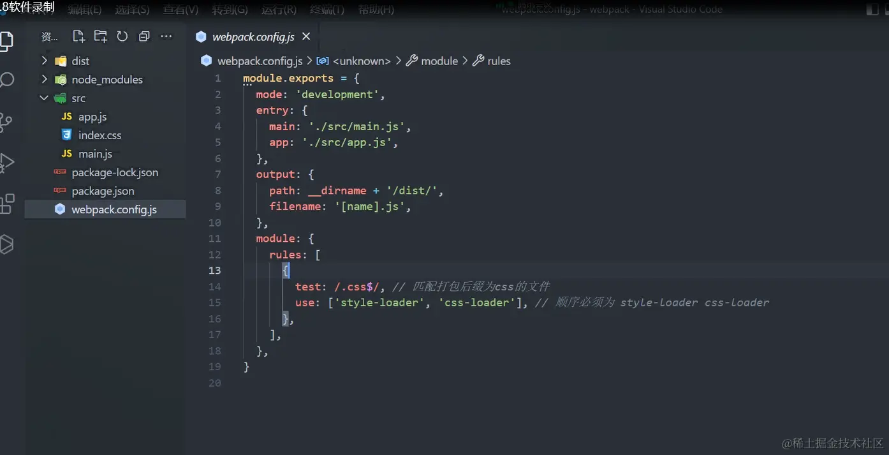
Task: Open breadcrumb chevron before rules
Action: [x=465, y=61]
